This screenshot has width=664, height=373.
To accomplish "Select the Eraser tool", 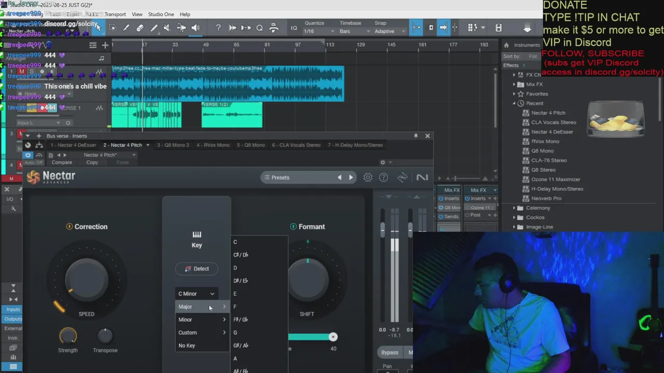I will [140, 28].
